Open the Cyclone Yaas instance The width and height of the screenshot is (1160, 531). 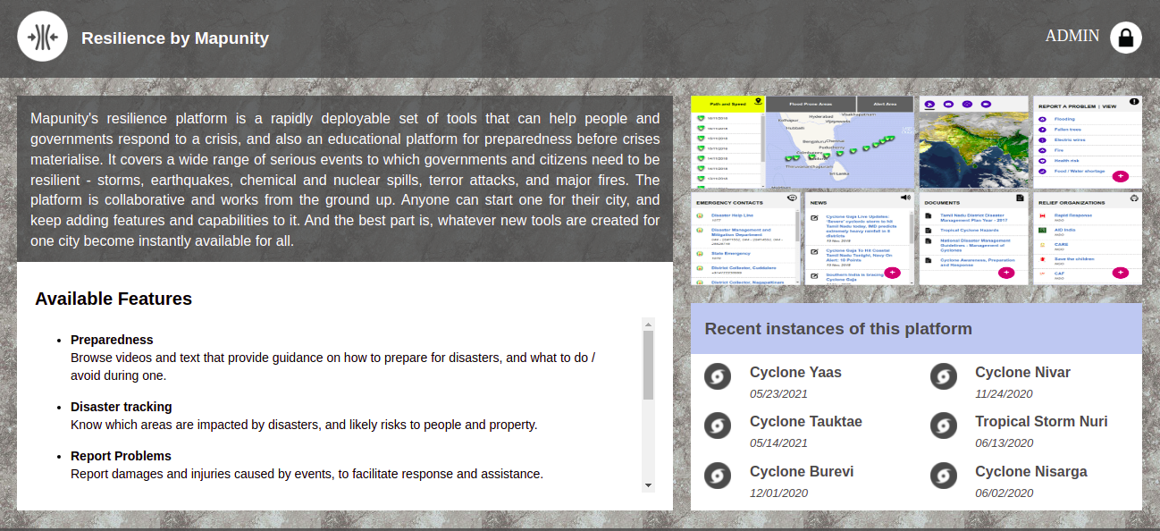click(x=795, y=373)
